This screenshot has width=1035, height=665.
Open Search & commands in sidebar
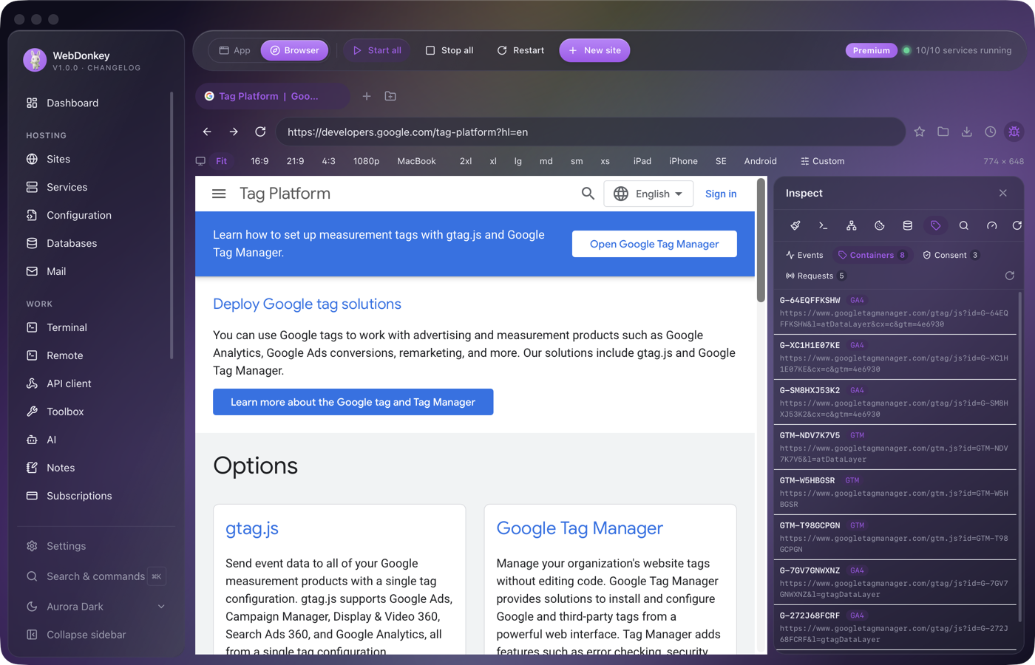[x=95, y=576]
